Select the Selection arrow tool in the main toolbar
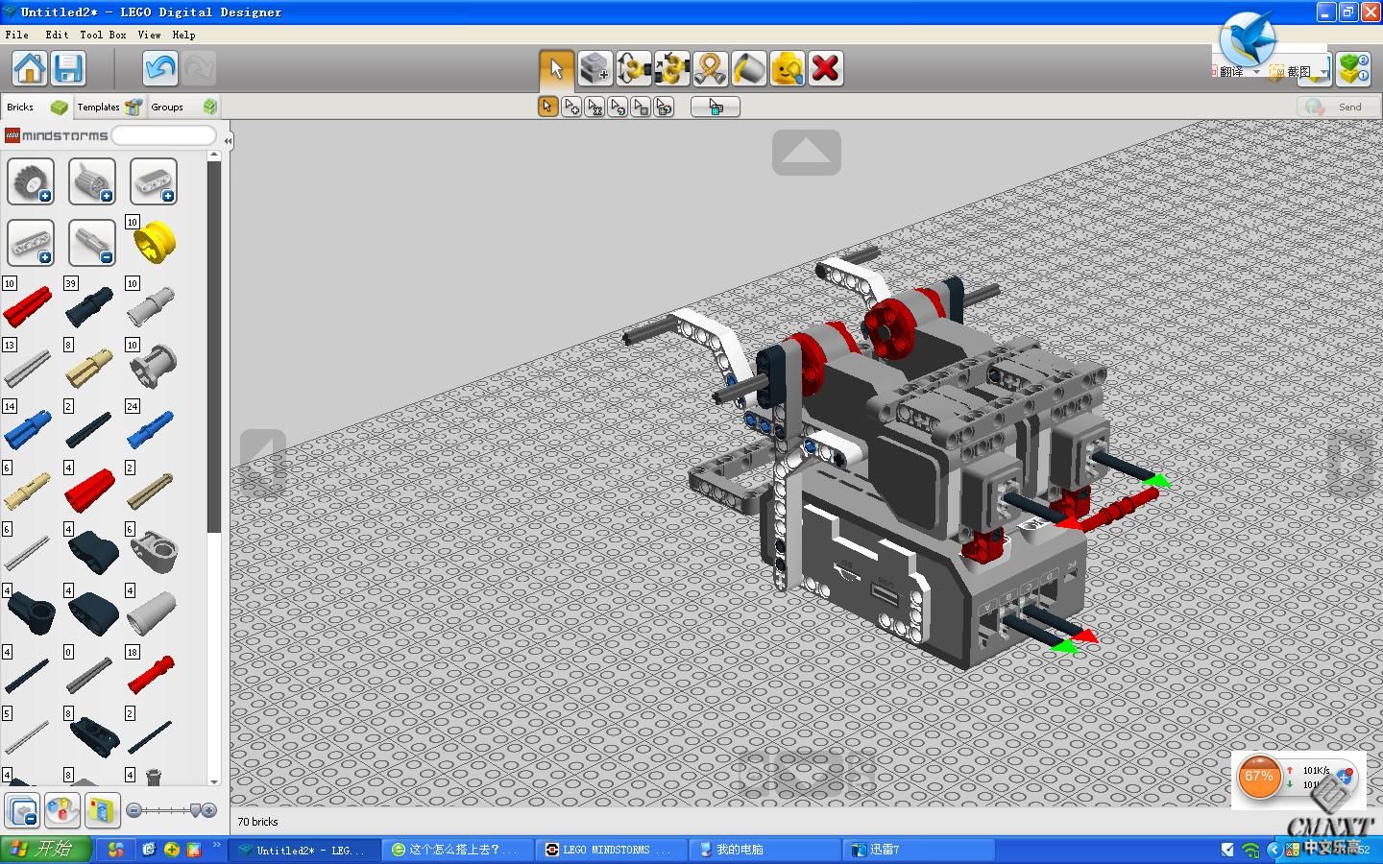 556,69
